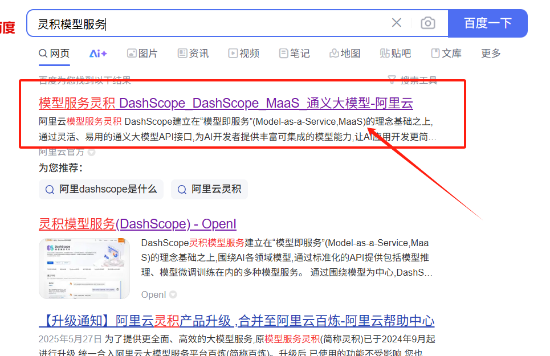Click the 阿里云官方 source label

coord(62,152)
